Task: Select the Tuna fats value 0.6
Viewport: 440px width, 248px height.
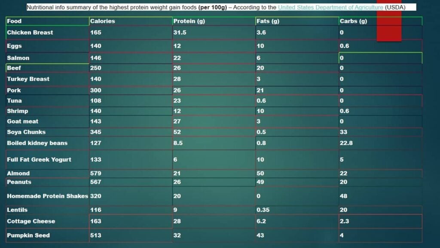Action: click(x=261, y=100)
